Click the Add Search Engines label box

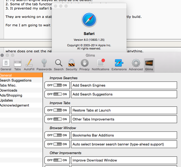click(124, 85)
